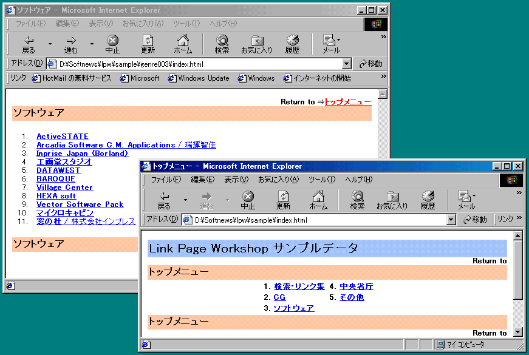Open the ActiveSTATE link
Image resolution: width=529 pixels, height=355 pixels.
(63, 136)
